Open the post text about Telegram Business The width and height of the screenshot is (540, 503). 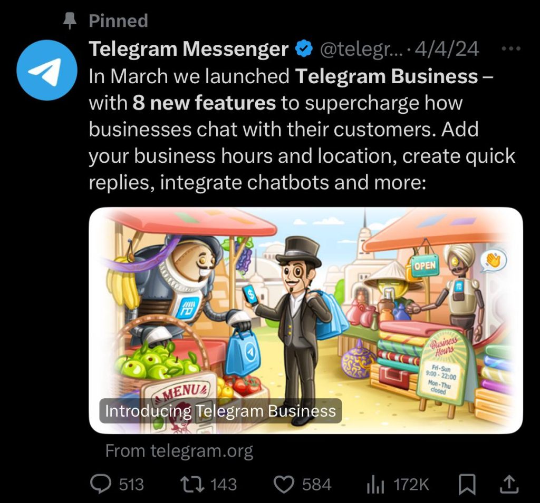(302, 129)
